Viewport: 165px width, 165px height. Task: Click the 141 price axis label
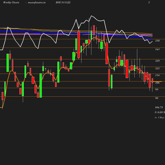pos(157,49)
